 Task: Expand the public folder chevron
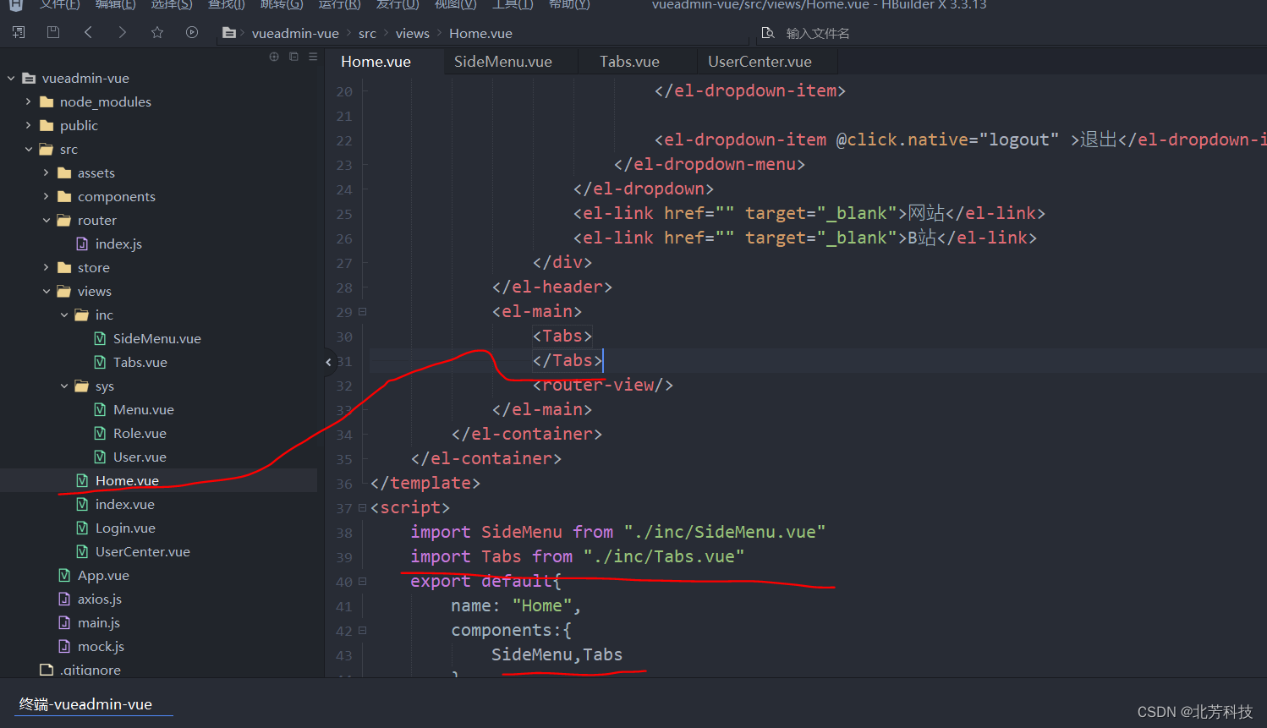click(28, 125)
